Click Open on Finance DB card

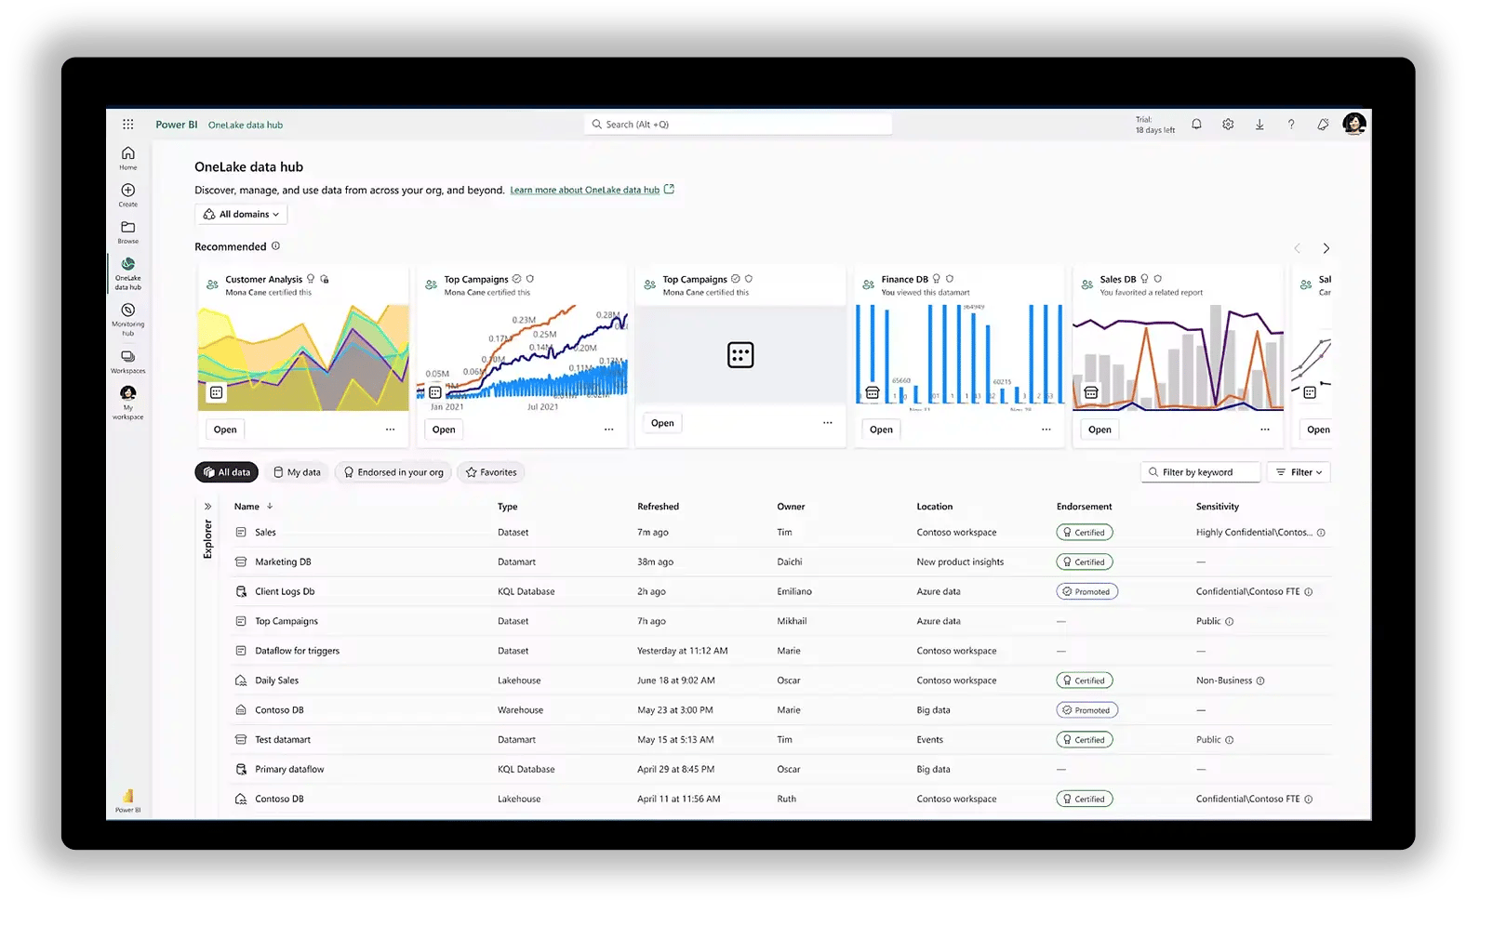(x=881, y=430)
